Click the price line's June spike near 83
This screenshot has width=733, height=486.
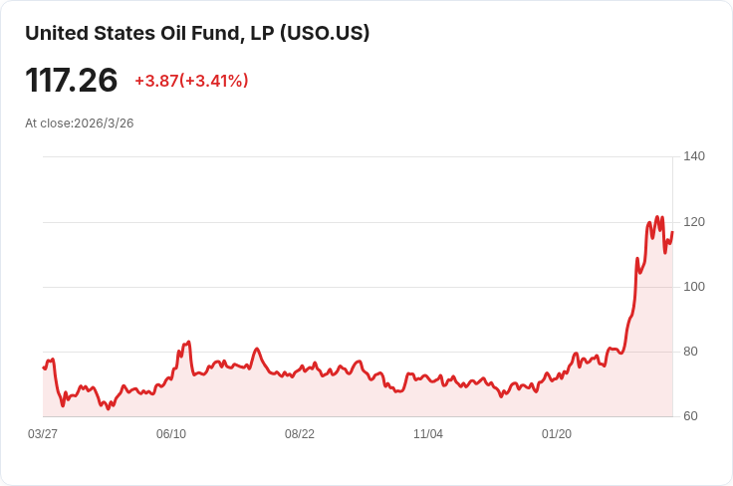188,342
